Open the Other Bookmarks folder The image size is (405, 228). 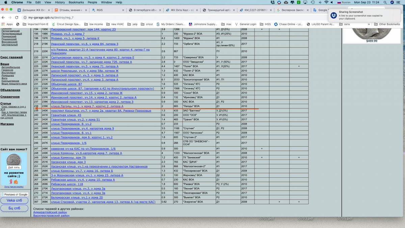click(x=387, y=24)
